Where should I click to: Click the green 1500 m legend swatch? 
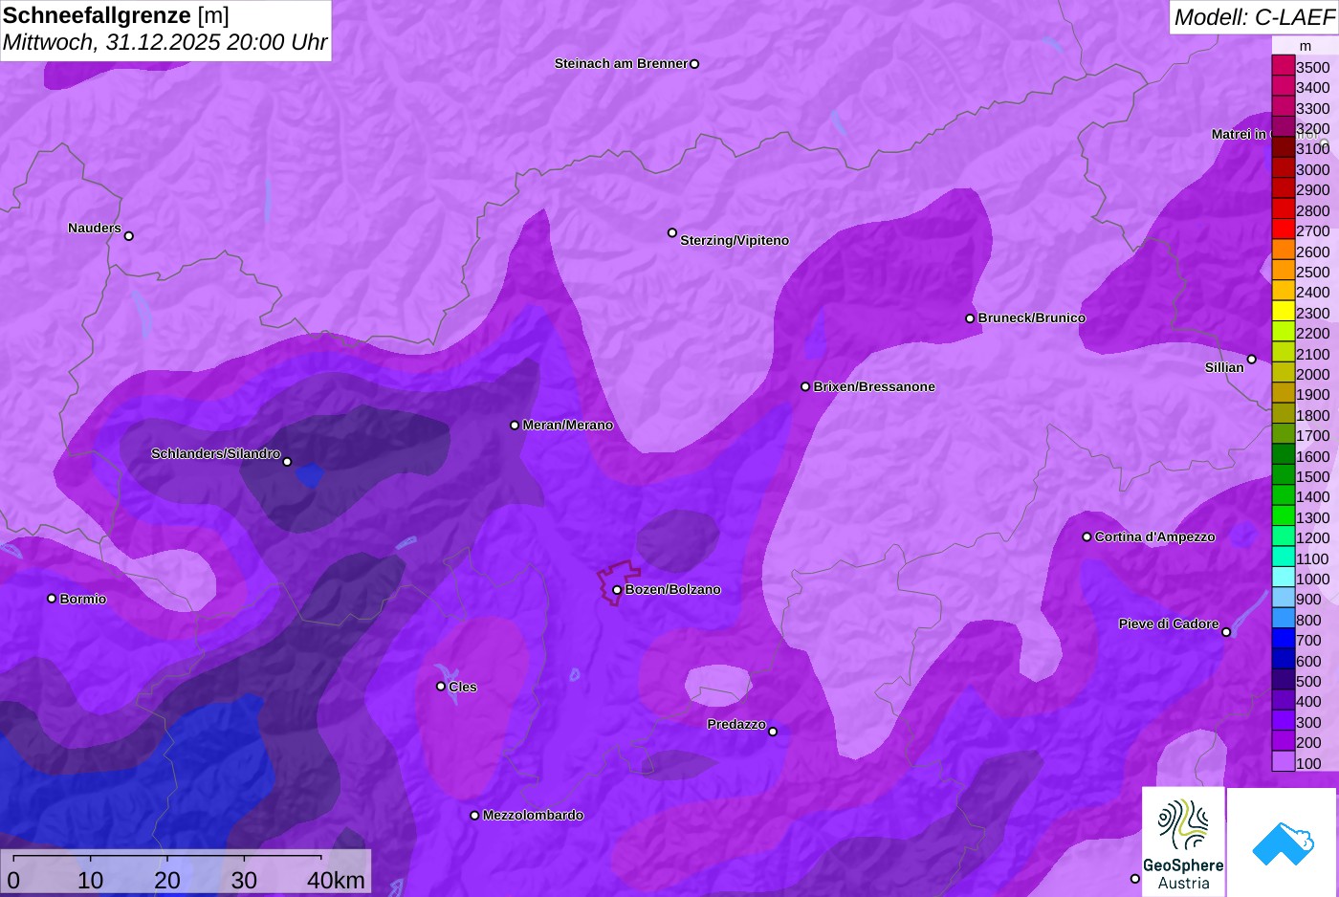click(x=1283, y=475)
